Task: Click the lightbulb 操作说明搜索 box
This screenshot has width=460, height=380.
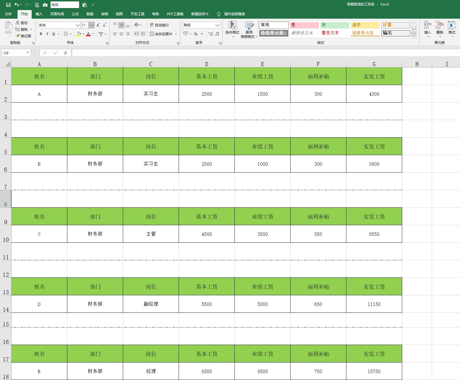Action: (232, 14)
